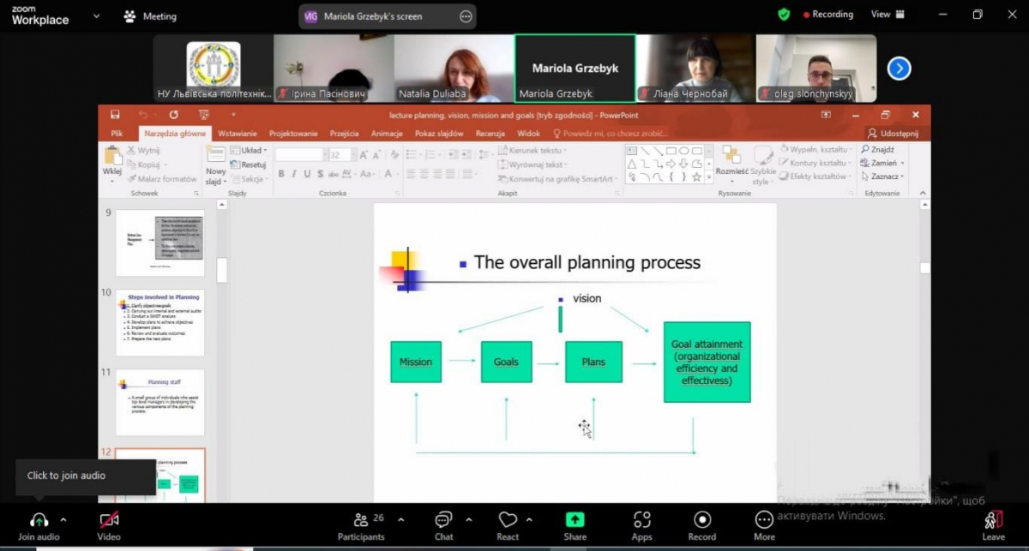Click the Apps icon
Screen dimensions: 1029x551
pyautogui.click(x=641, y=520)
